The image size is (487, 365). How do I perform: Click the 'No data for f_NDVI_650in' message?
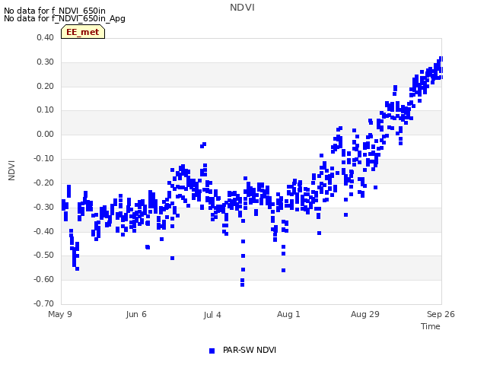[55, 11]
